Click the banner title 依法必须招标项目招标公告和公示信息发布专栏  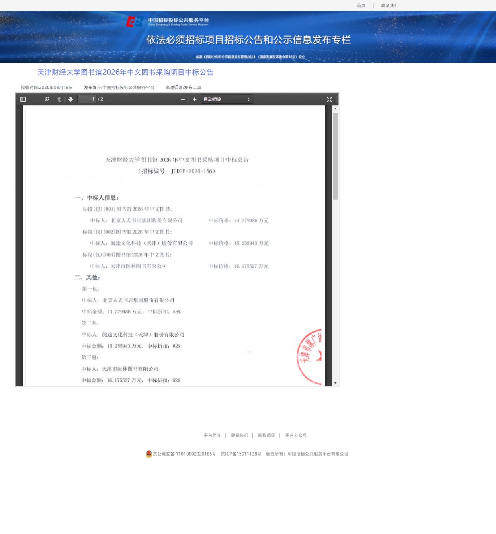pyautogui.click(x=248, y=40)
